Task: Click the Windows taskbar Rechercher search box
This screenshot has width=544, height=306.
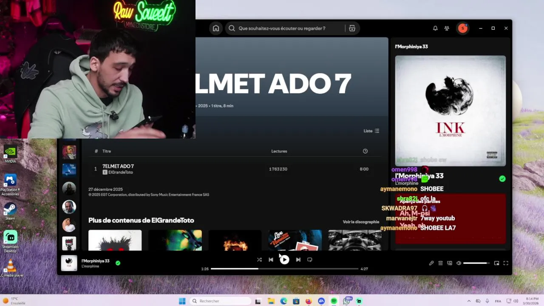Action: (221, 301)
